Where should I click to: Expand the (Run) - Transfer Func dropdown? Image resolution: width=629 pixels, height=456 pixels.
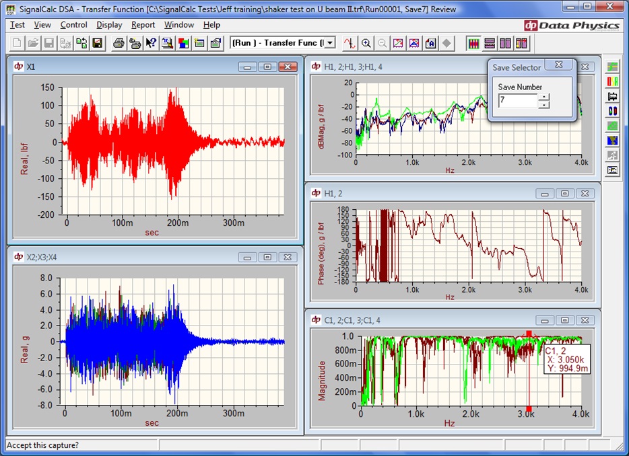coord(330,43)
